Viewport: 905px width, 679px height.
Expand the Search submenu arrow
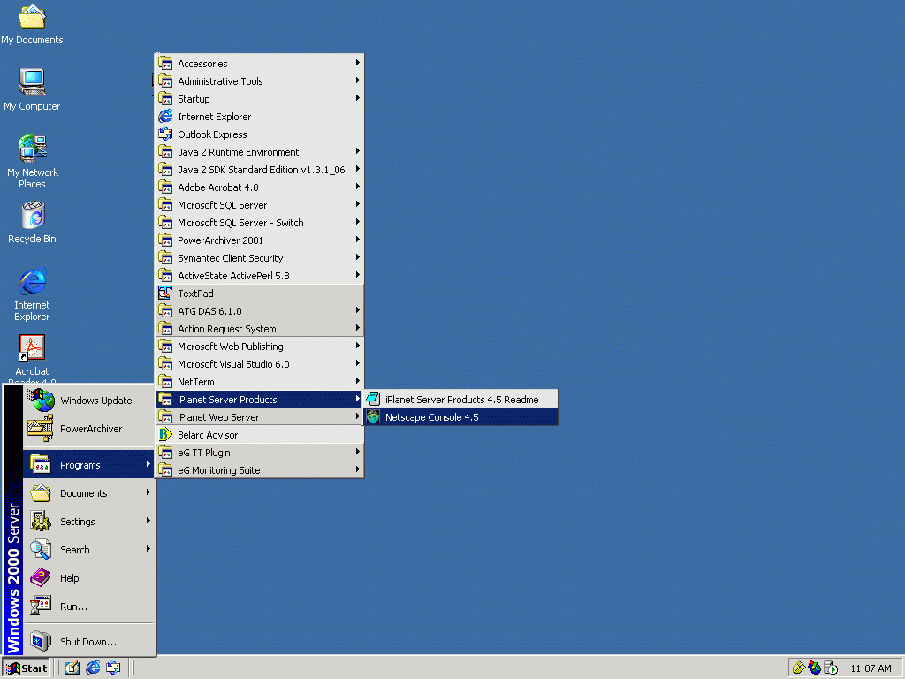(x=148, y=549)
